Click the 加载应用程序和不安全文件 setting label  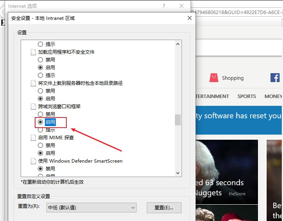coord(66,52)
